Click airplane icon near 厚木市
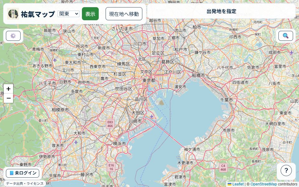The image size is (299, 187). [x=76, y=142]
